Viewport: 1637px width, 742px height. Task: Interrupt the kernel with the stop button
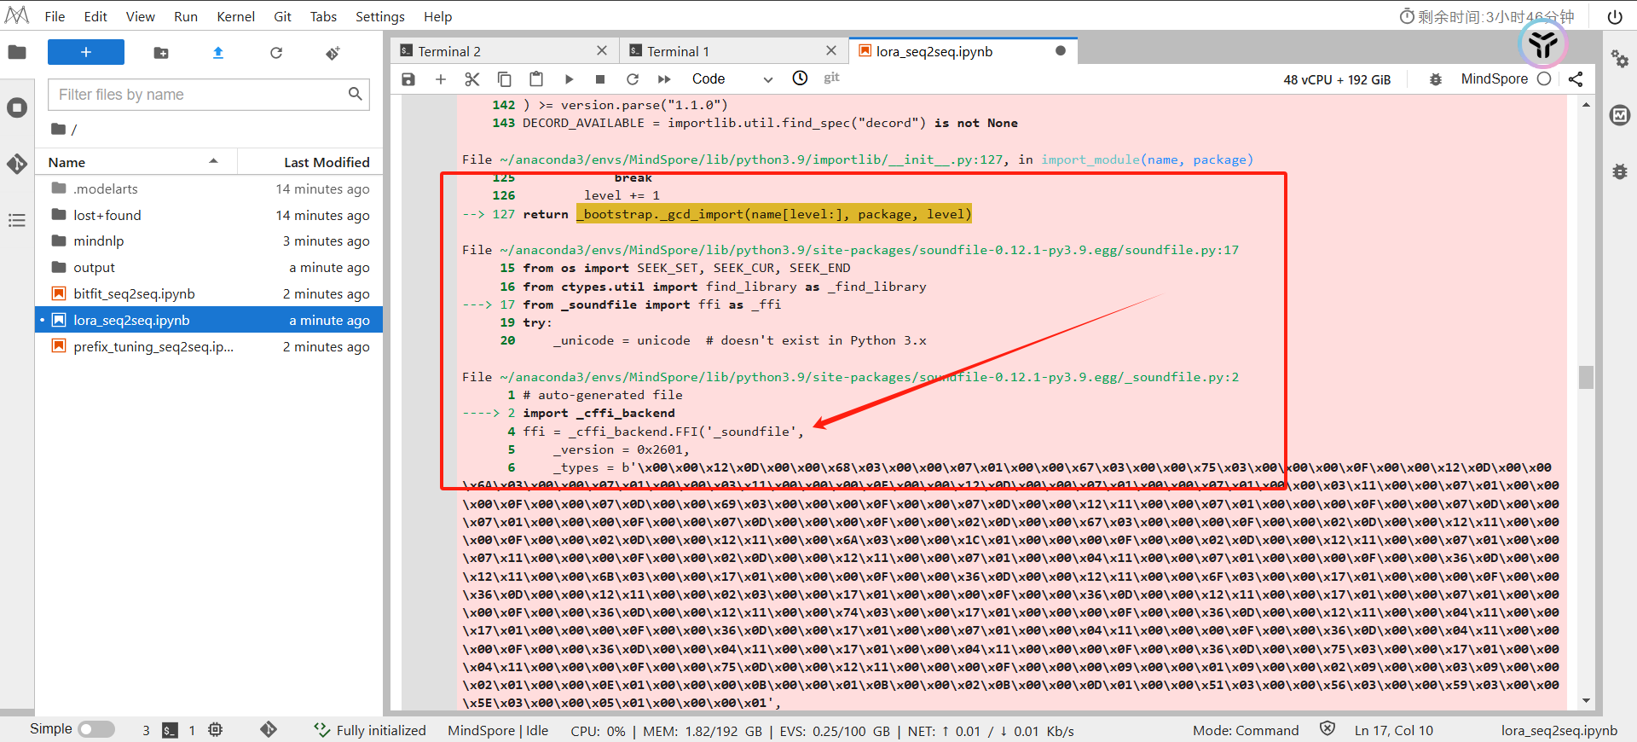600,79
